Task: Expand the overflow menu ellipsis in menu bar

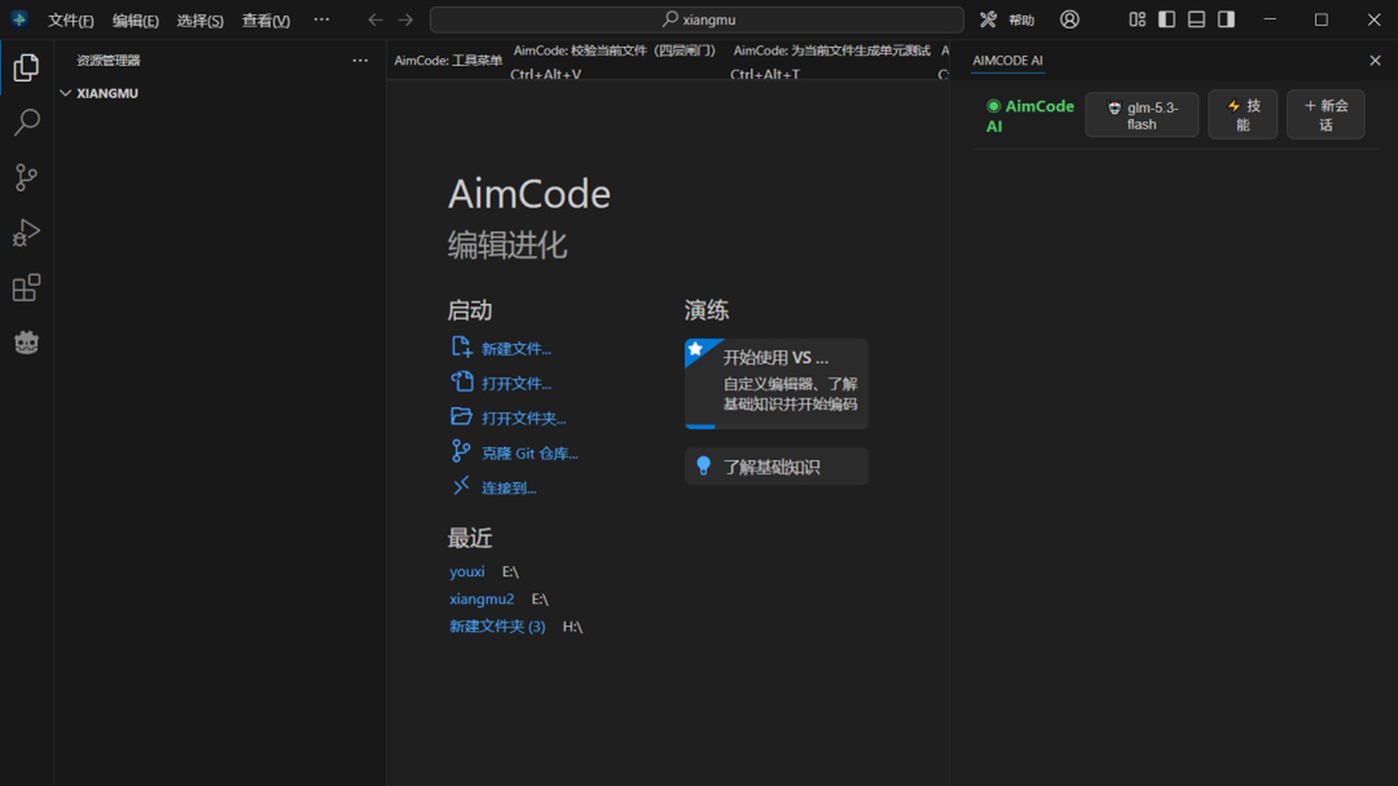Action: 321,19
